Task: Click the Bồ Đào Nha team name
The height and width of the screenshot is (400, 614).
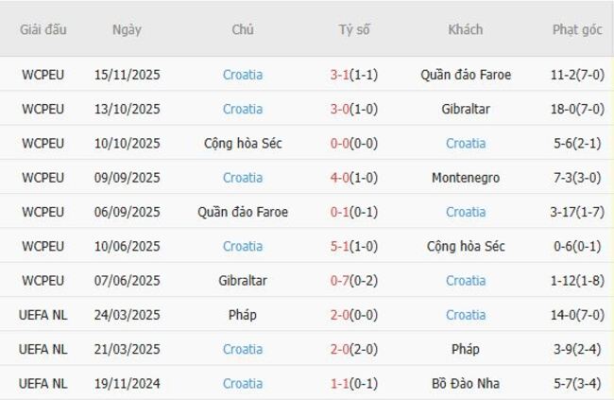Action: pos(466,383)
